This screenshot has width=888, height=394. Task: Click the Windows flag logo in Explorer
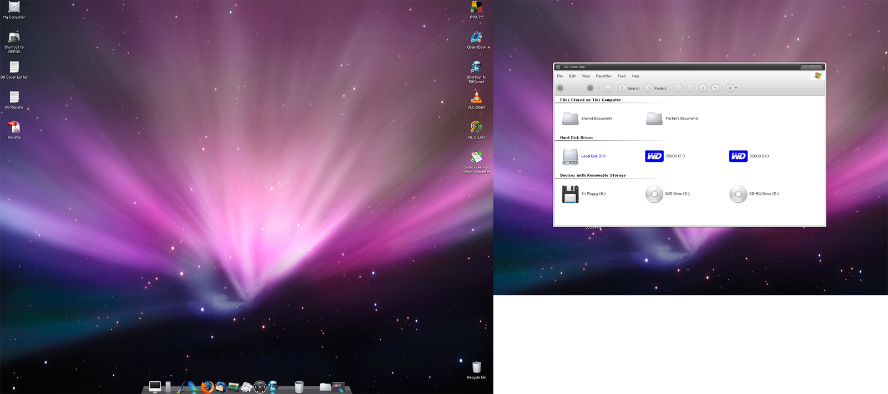coord(818,76)
